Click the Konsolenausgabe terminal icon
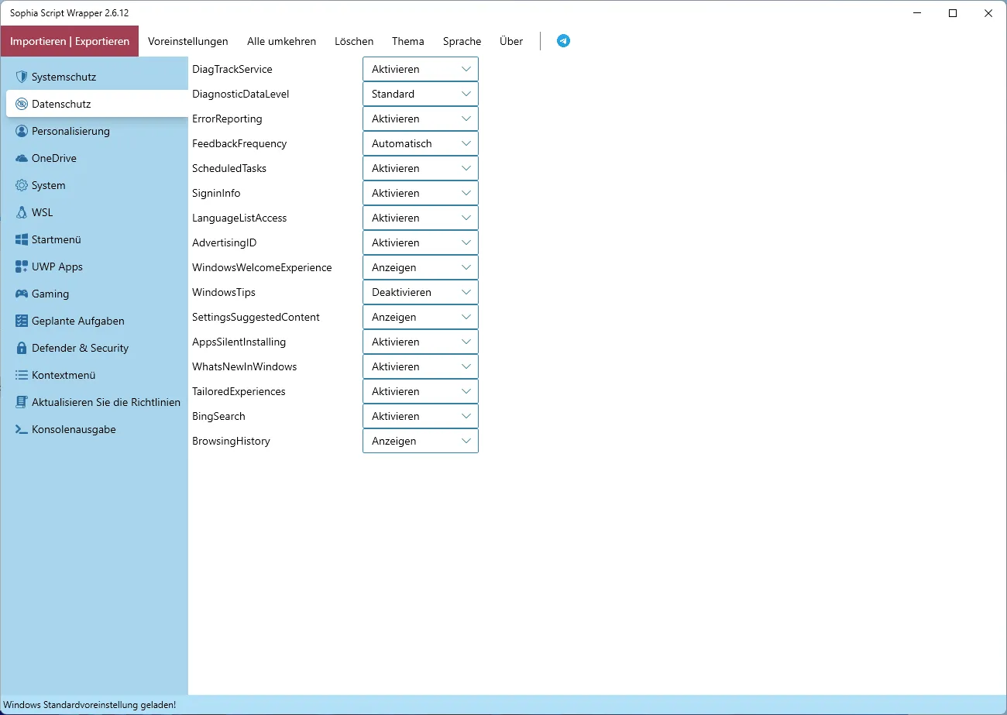The image size is (1007, 715). pos(22,429)
